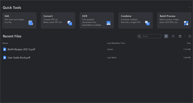Click the Quick Tools heading
This screenshot has height=103, width=193.
(x=12, y=8)
